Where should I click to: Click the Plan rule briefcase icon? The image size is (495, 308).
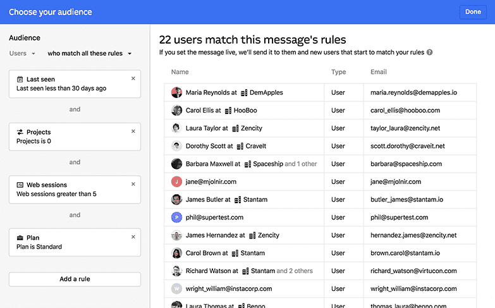click(x=20, y=238)
